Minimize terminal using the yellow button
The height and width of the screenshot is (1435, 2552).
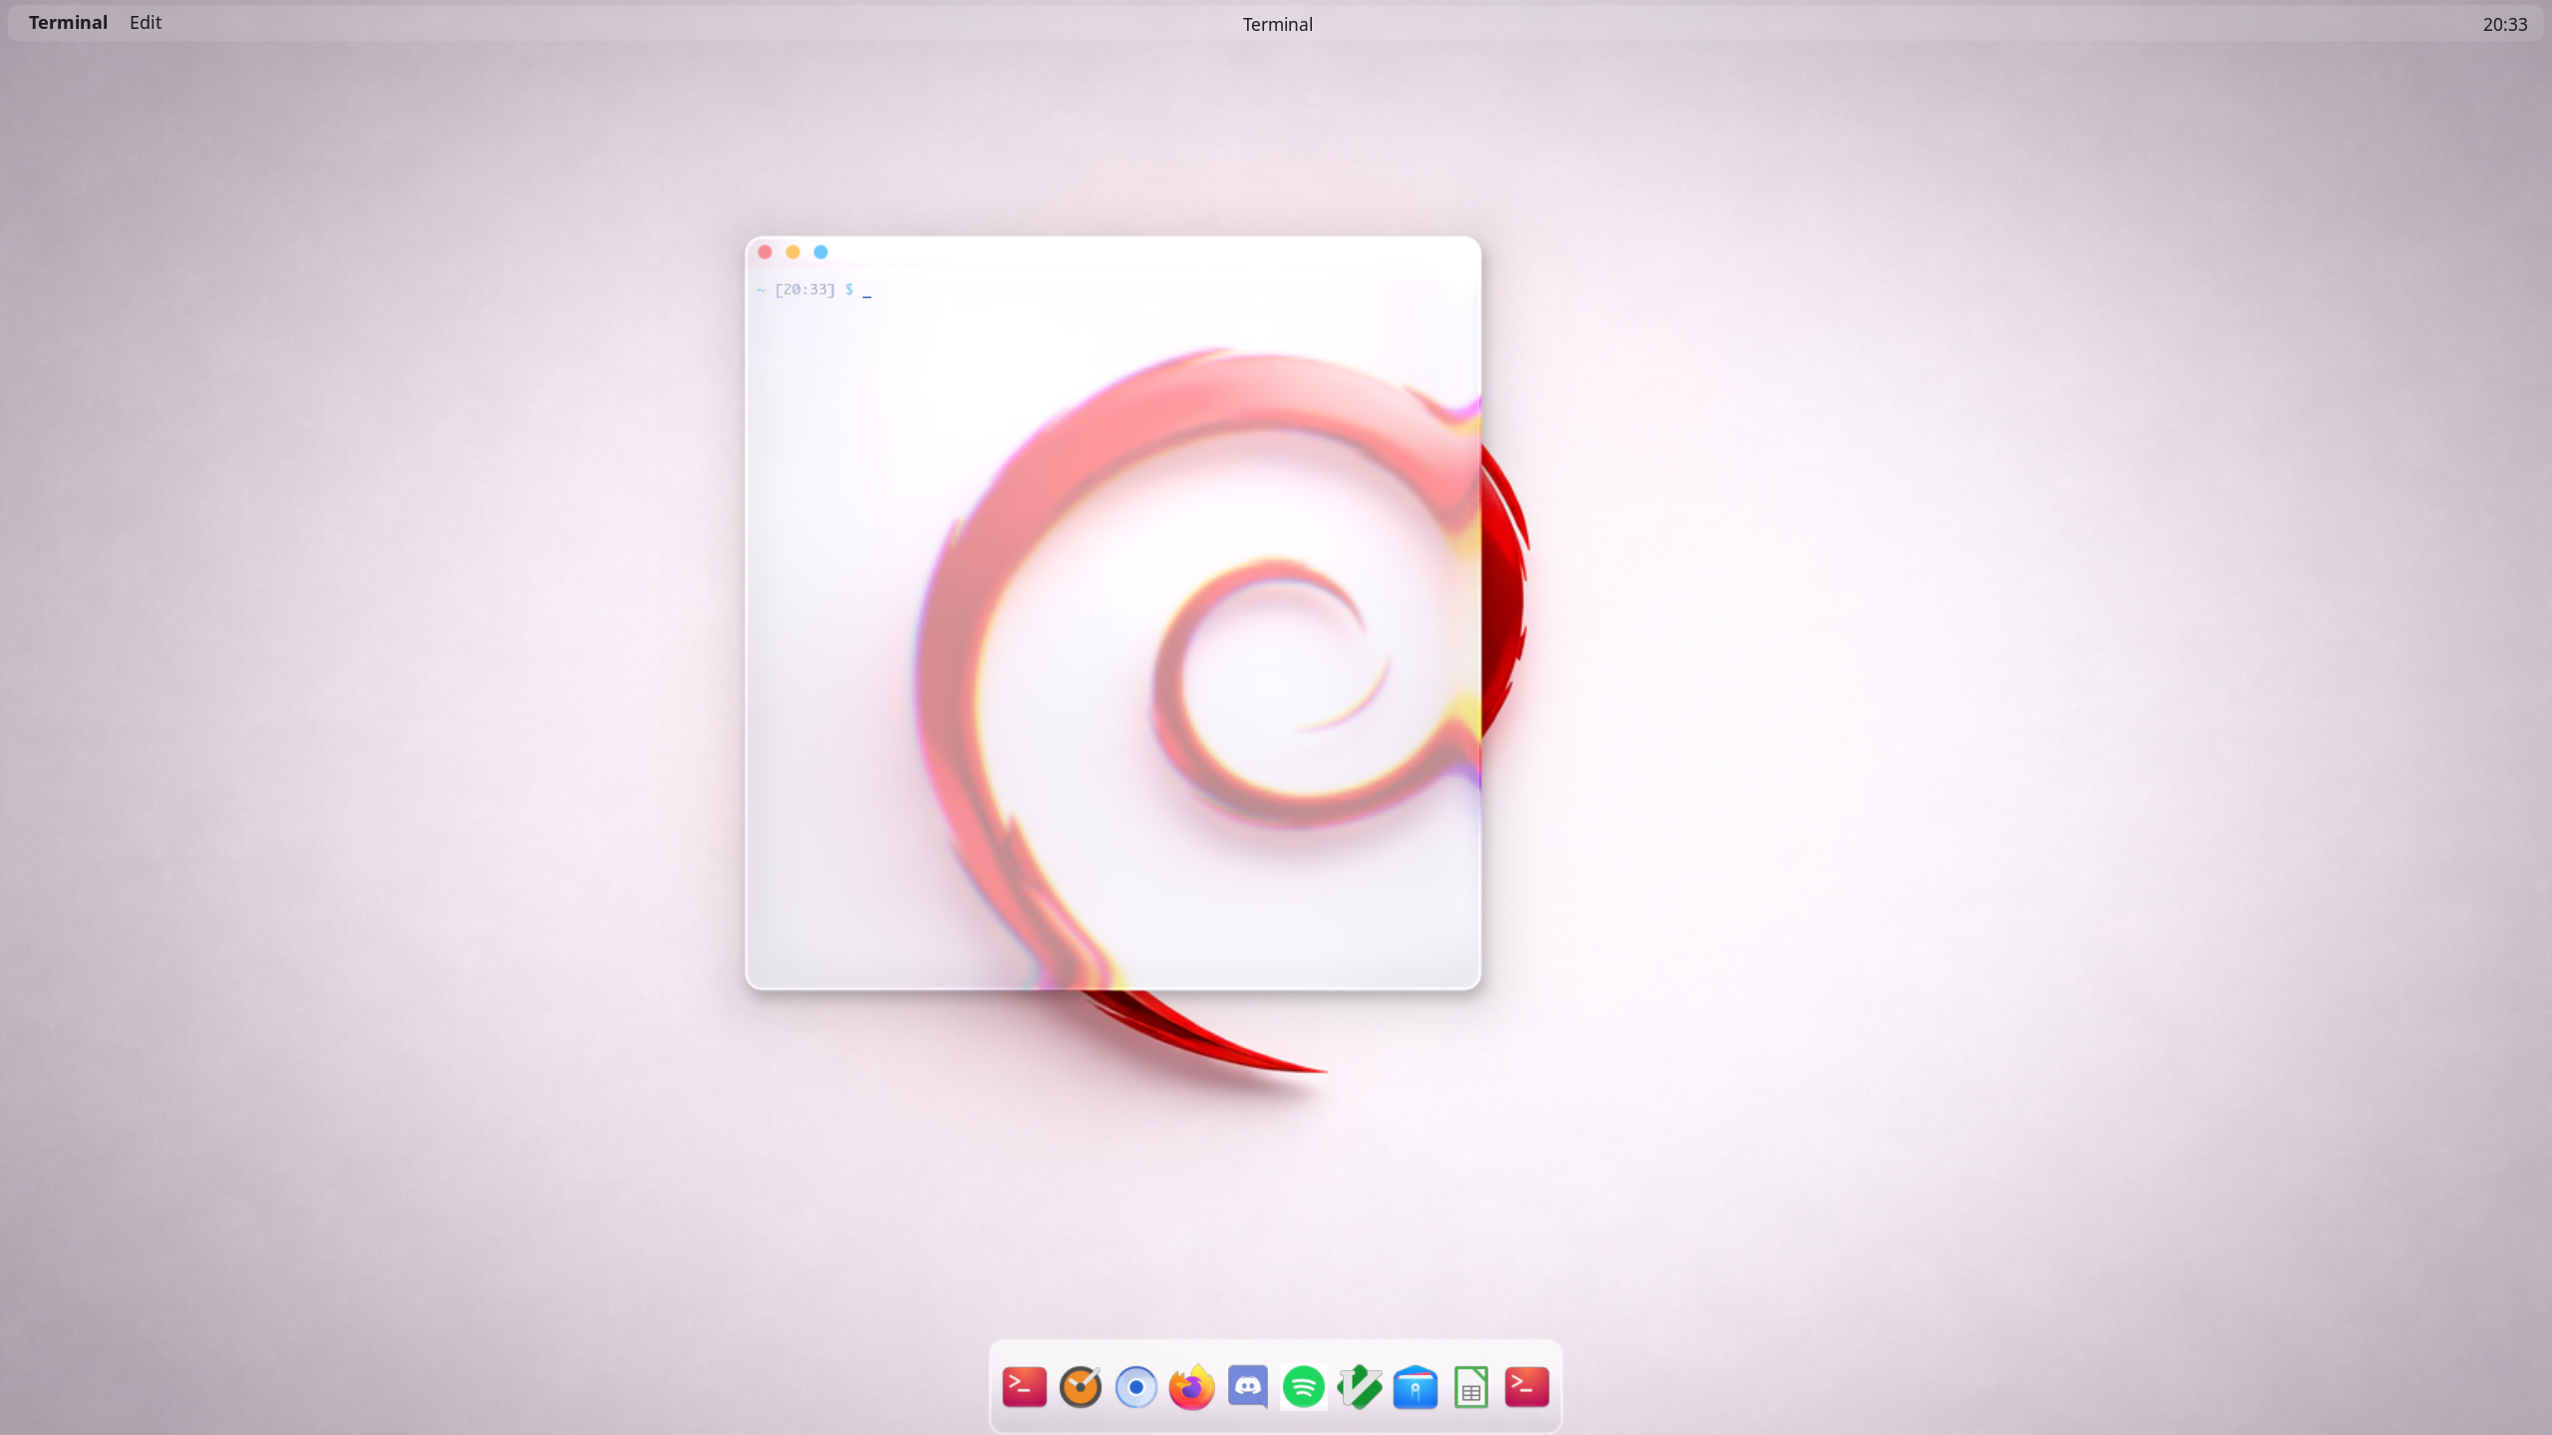[793, 252]
